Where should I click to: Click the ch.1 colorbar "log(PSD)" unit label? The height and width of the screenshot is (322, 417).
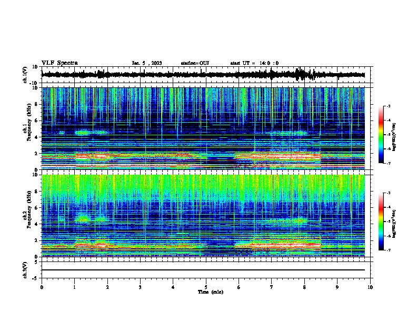click(x=394, y=137)
